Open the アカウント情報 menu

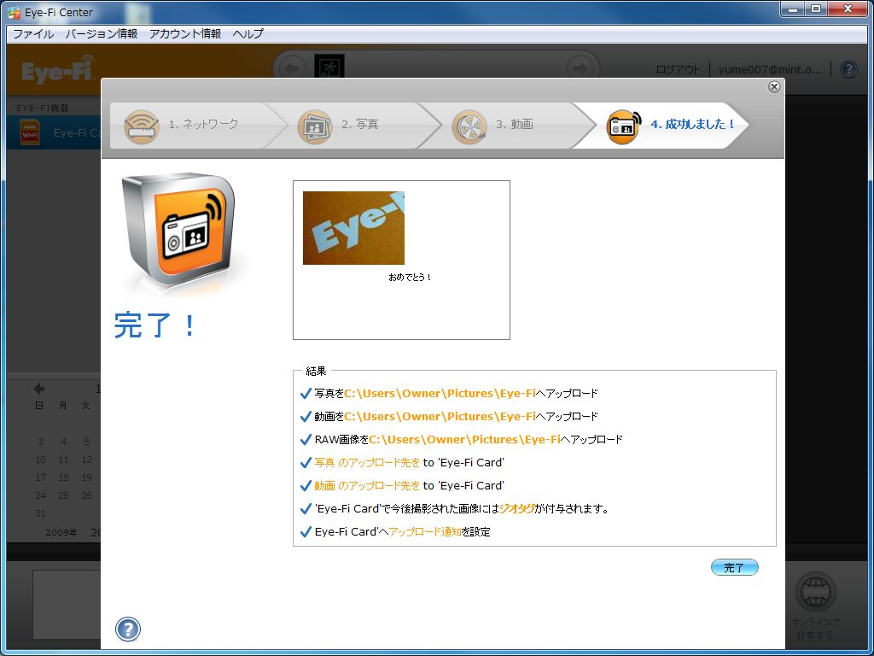tap(185, 33)
